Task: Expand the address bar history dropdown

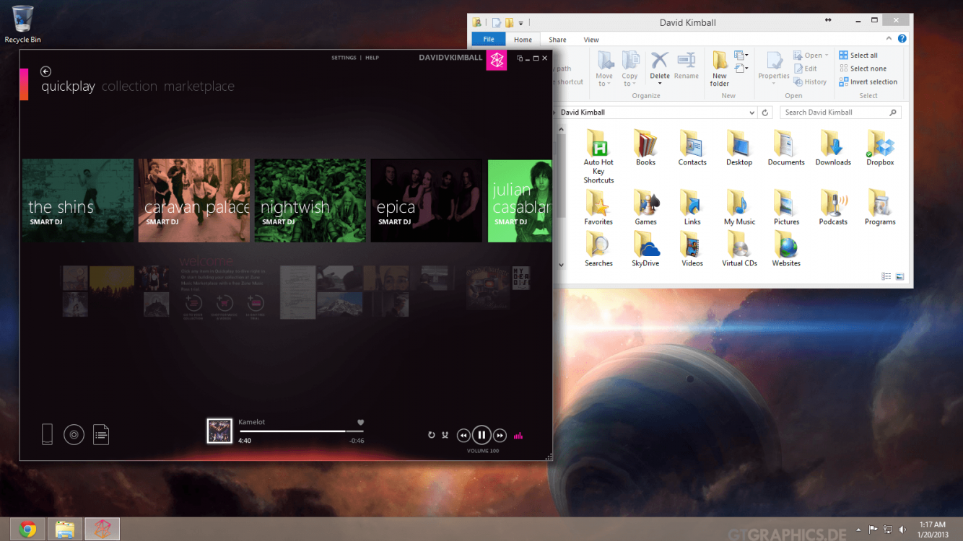Action: [751, 113]
